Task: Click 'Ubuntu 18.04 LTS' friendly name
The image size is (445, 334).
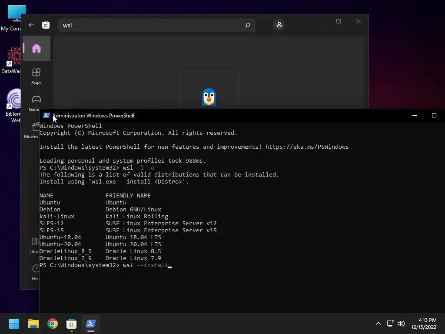Action: tap(133, 237)
